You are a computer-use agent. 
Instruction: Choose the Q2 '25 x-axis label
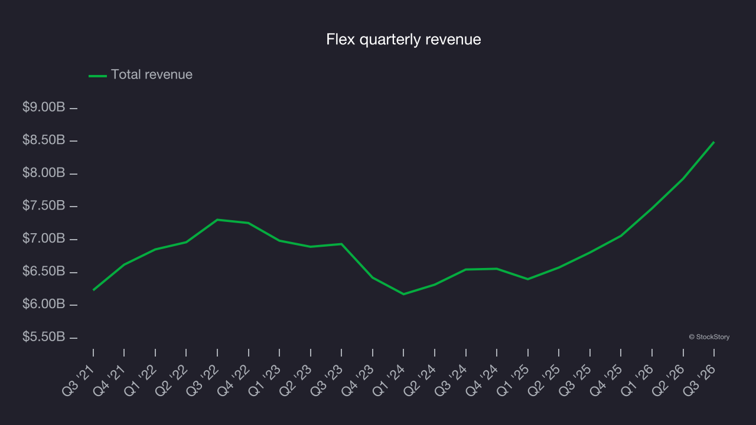point(545,380)
